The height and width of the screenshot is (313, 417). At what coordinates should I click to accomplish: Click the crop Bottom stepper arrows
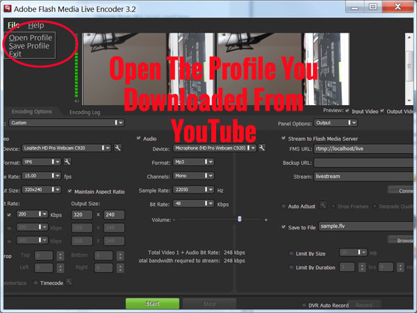pyautogui.click(x=120, y=256)
